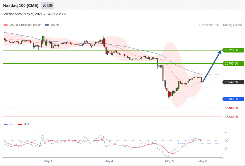Click the May 1 date axis label
Viewport: 245px width, 166px height.
(48, 161)
